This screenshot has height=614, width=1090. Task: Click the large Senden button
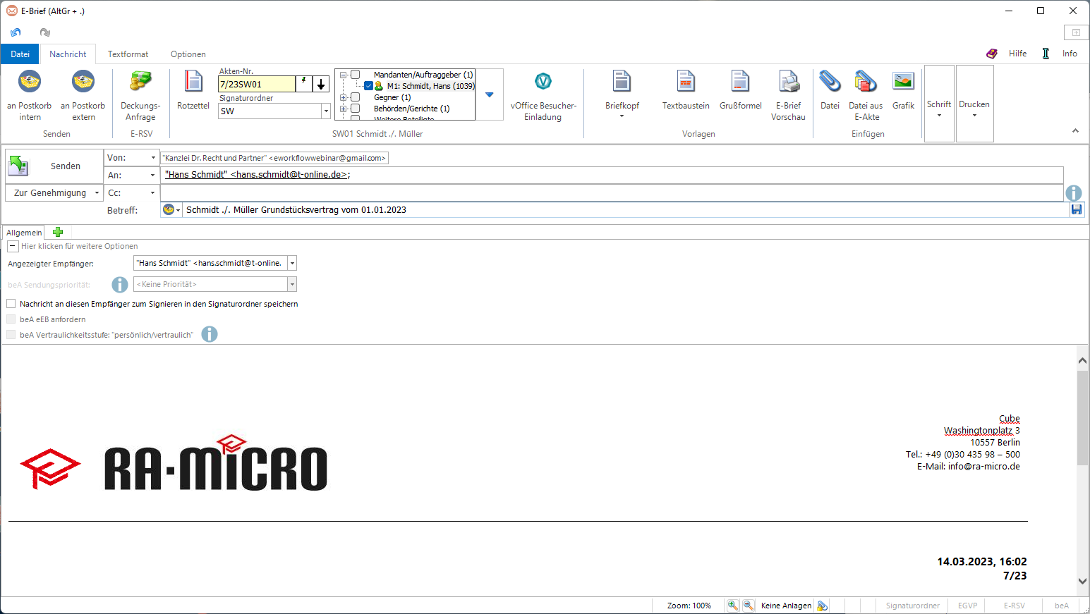pos(54,166)
